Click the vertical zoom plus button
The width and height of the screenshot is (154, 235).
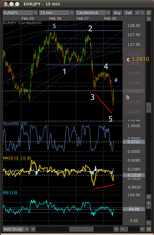pyautogui.click(x=149, y=203)
